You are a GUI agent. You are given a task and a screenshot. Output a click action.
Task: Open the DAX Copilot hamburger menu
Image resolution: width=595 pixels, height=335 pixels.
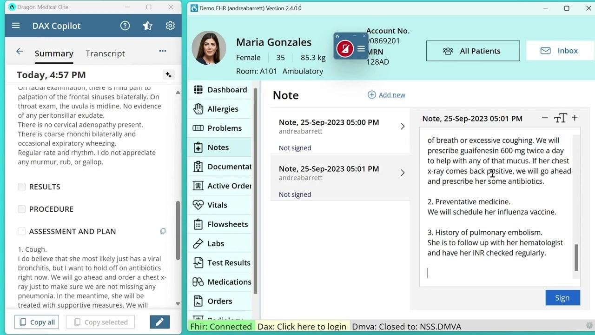tap(16, 26)
